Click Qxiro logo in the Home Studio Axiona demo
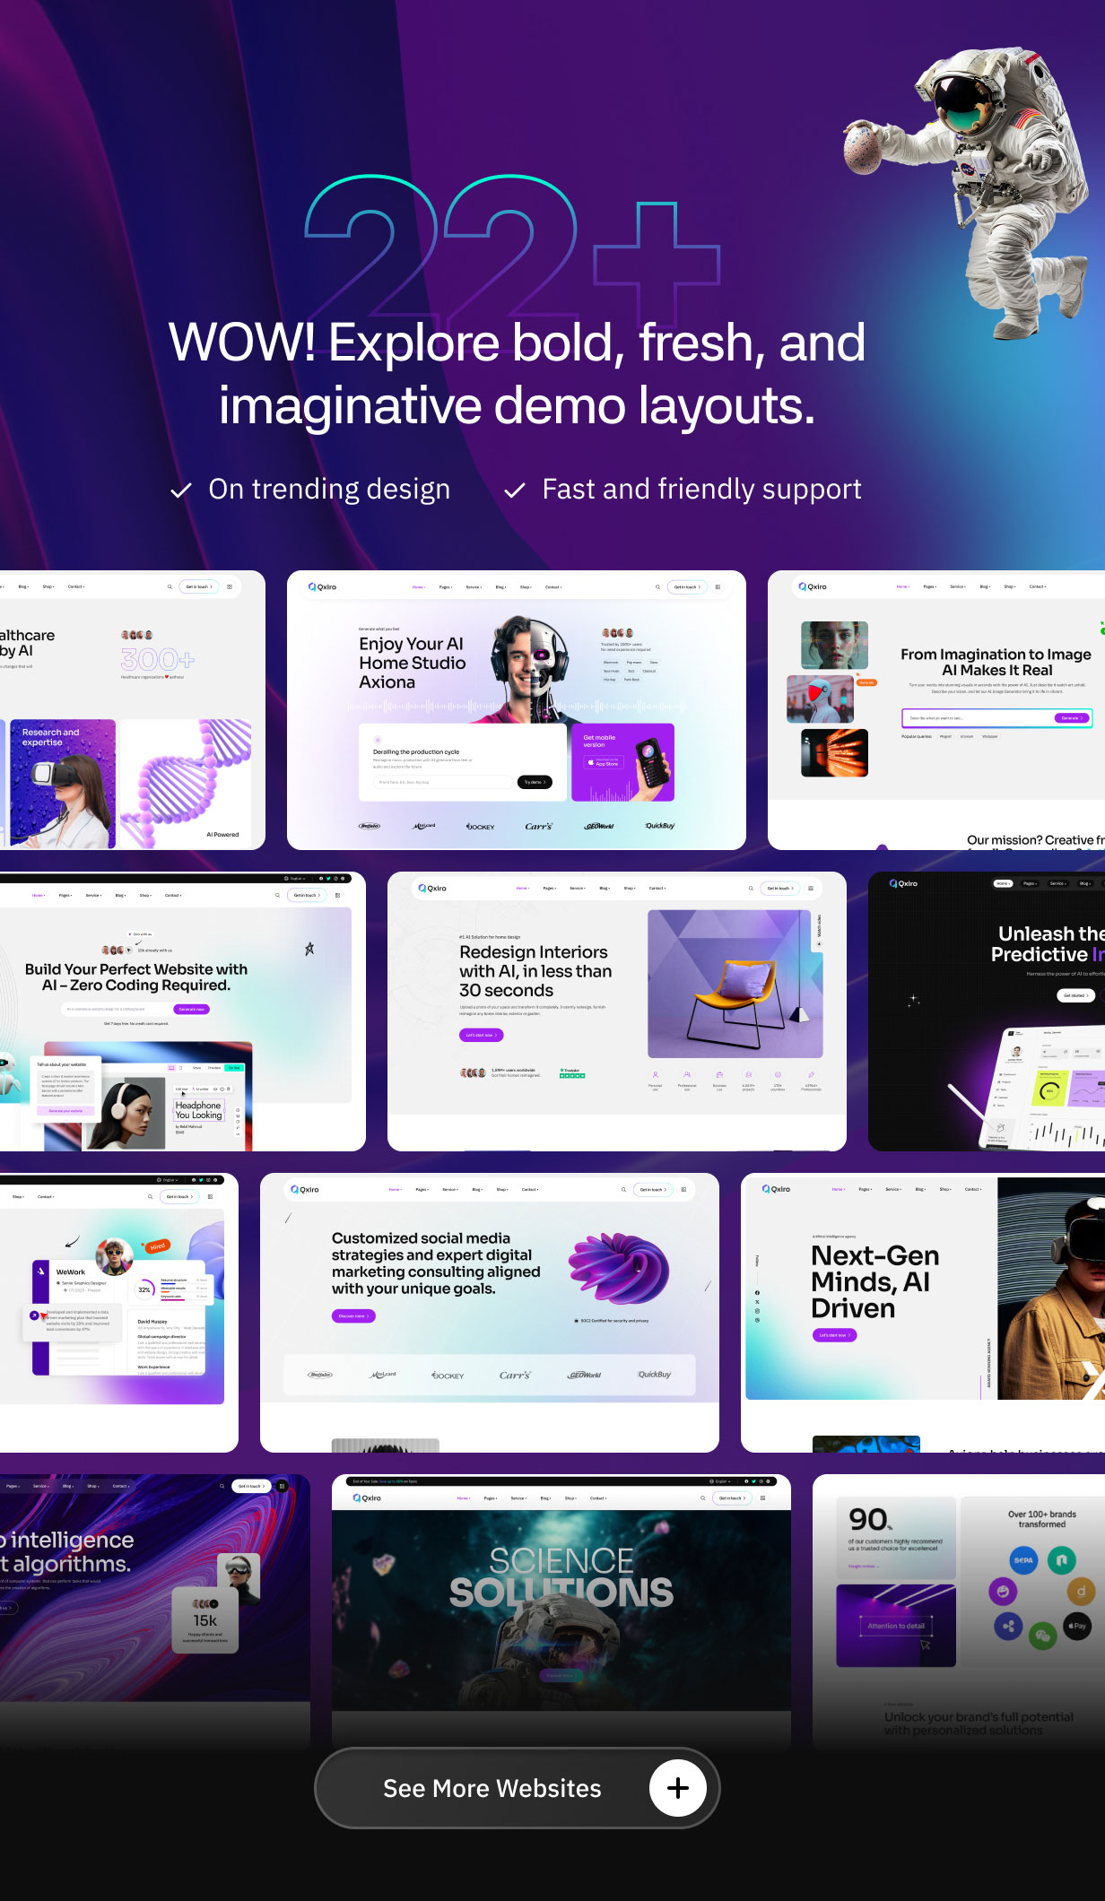Screen dimensions: 1105x1901 [322, 587]
